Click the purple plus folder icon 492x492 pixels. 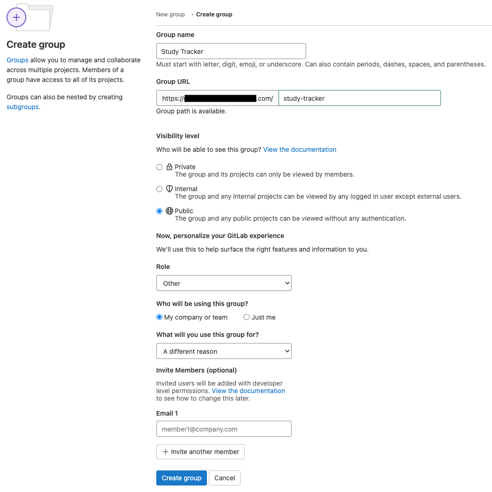tap(16, 18)
